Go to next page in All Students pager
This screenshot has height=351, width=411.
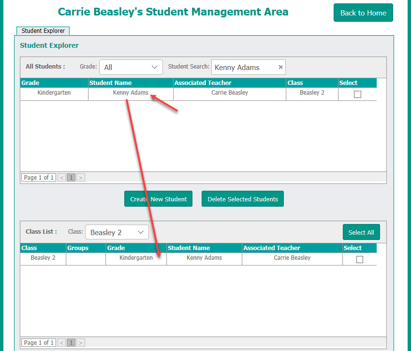(81, 178)
